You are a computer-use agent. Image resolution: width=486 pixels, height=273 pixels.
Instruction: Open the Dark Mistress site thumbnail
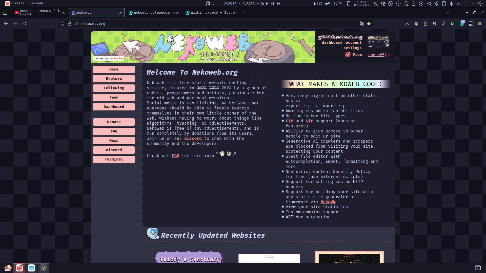[x=349, y=257]
